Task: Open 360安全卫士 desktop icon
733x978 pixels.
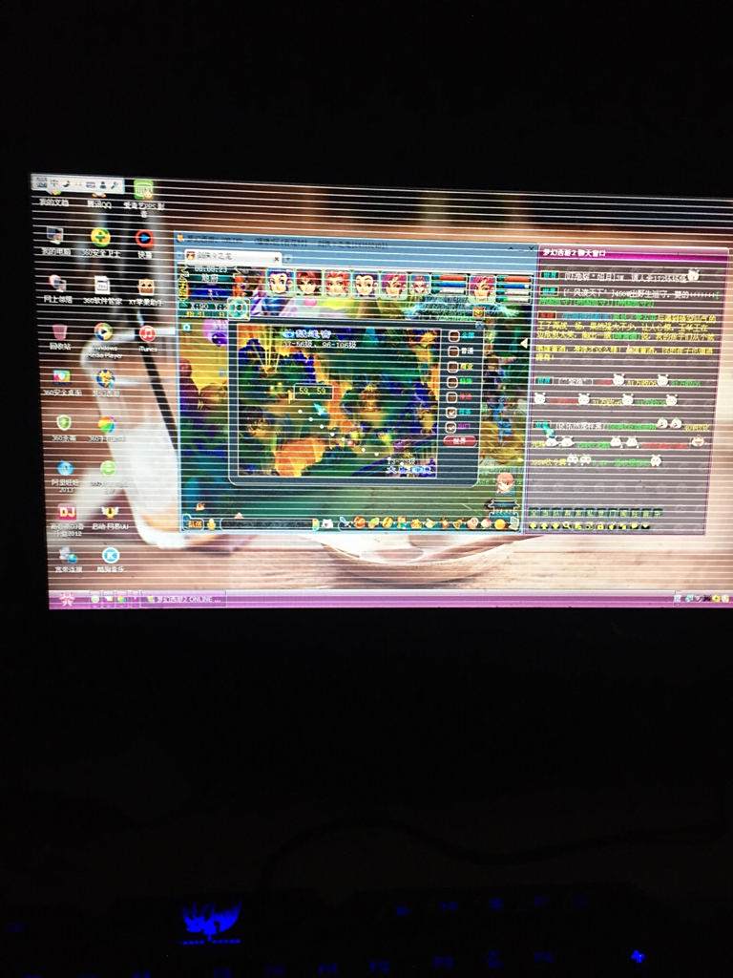Action: click(100, 238)
